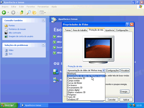Open the Arquivo menu
144x108 pixels.
[x=5, y=7]
